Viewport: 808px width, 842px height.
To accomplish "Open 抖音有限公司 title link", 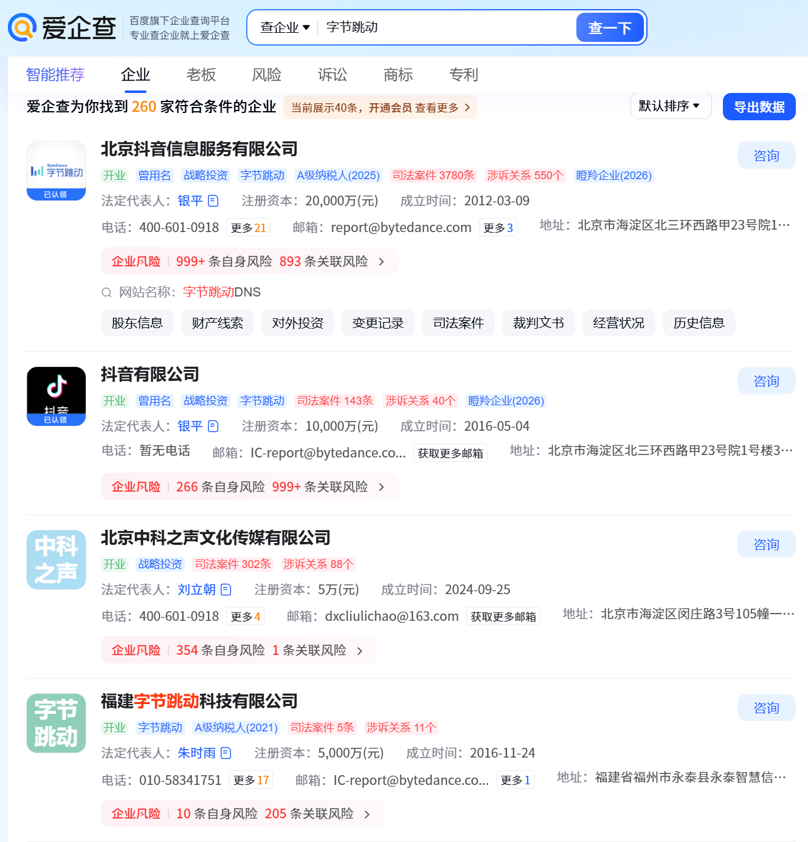I will coord(150,374).
